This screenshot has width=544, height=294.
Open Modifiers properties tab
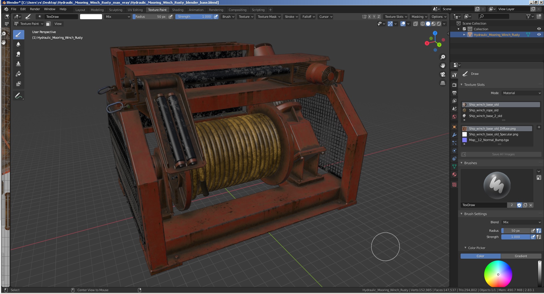pos(454,135)
